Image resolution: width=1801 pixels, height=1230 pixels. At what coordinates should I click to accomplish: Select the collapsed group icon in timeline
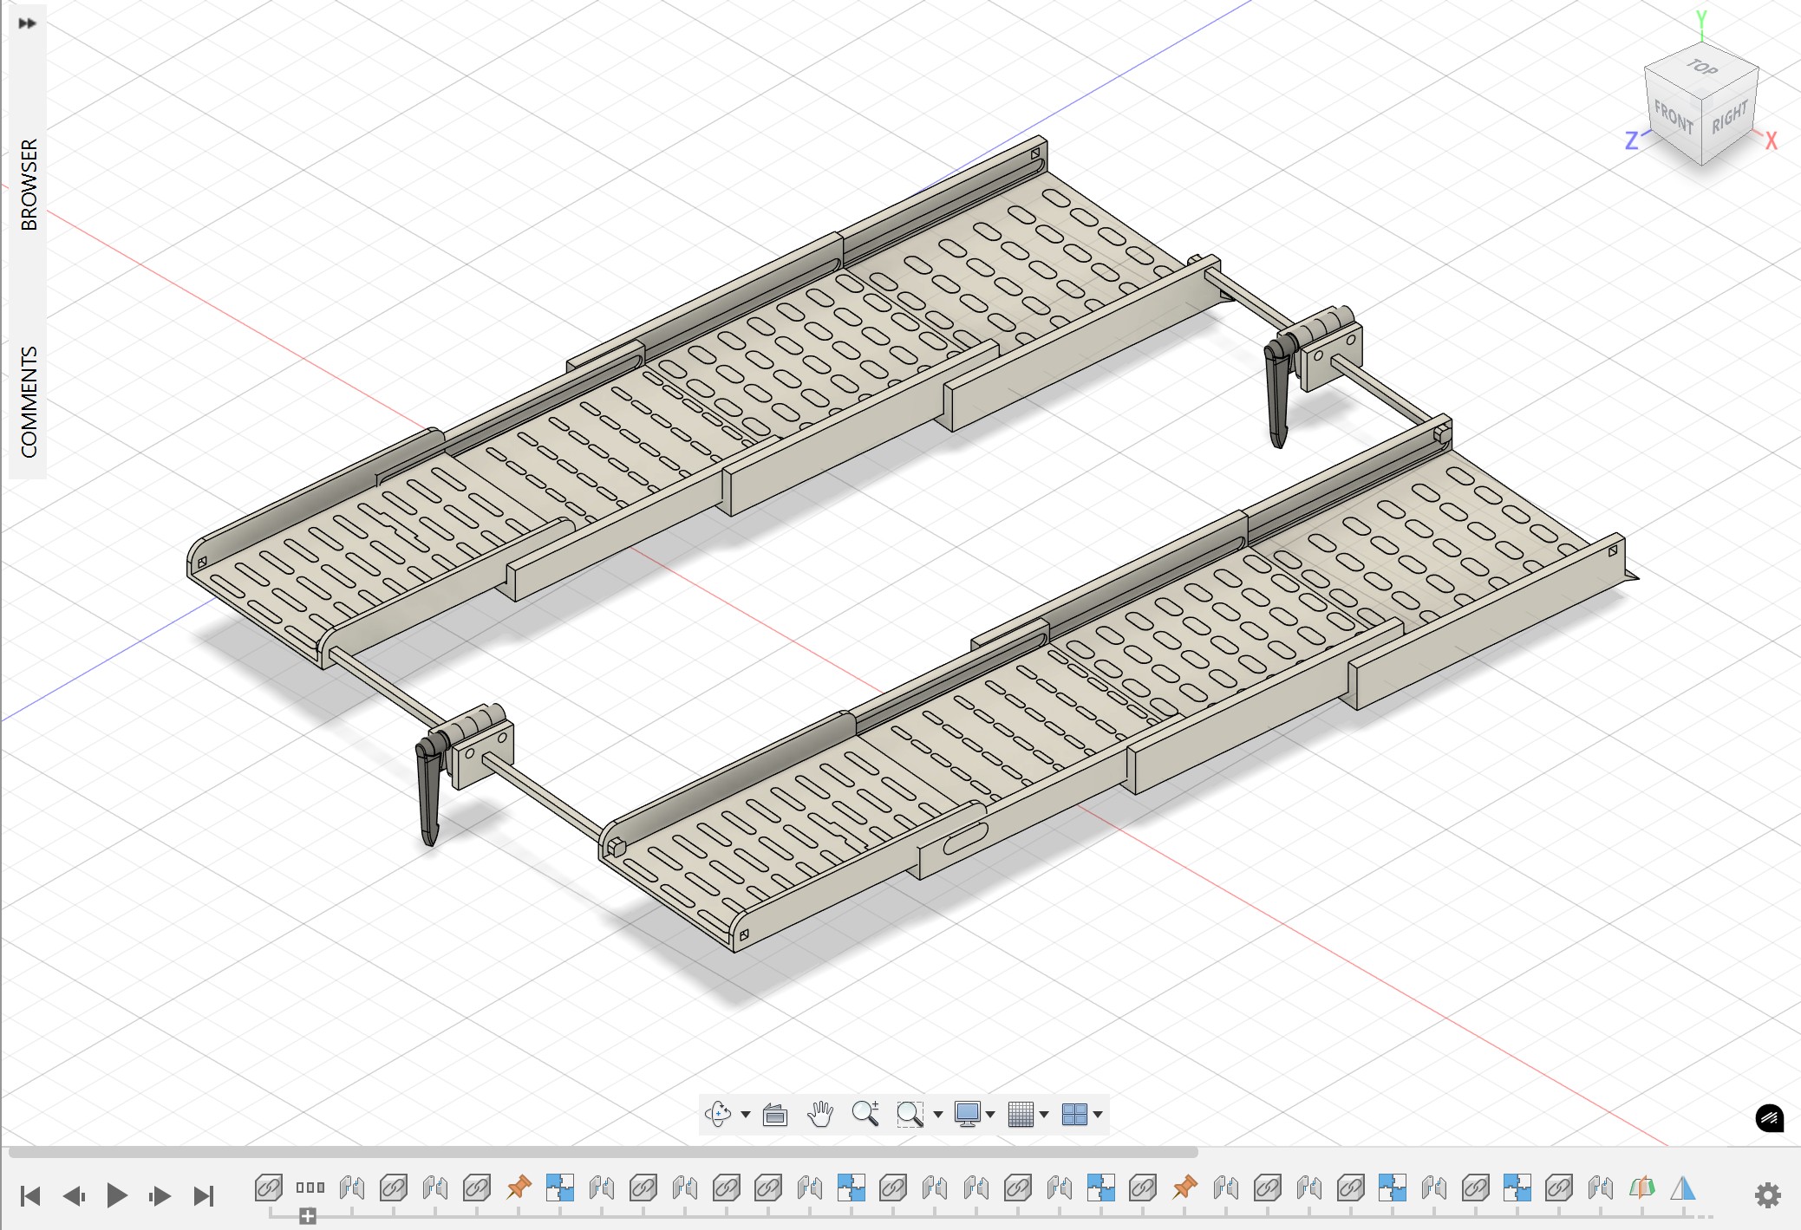coord(310,1188)
